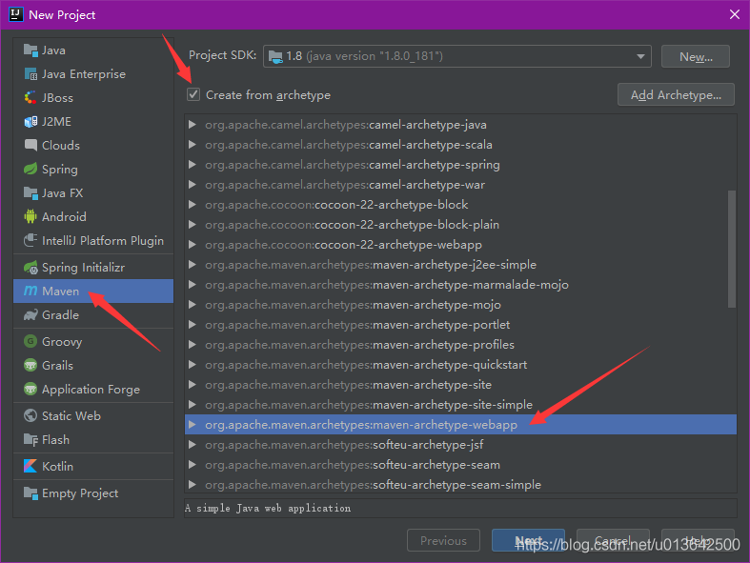Image resolution: width=750 pixels, height=563 pixels.
Task: Select maven-archetype-site-simple row
Action: (460, 405)
